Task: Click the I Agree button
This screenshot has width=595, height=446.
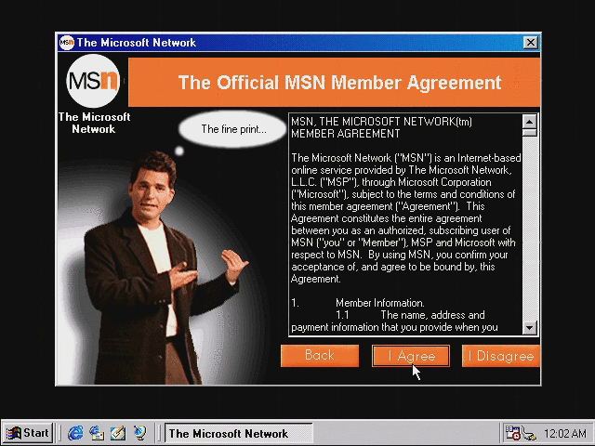Action: (411, 356)
